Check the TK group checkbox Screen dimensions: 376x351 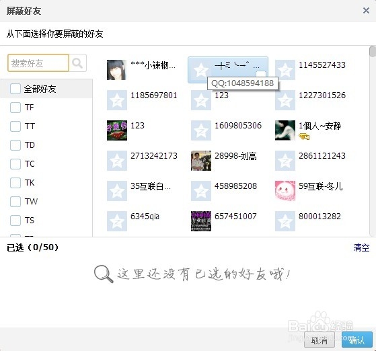point(15,183)
